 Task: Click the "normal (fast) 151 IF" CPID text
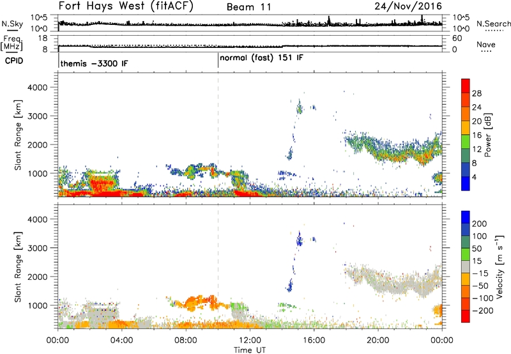(261, 58)
